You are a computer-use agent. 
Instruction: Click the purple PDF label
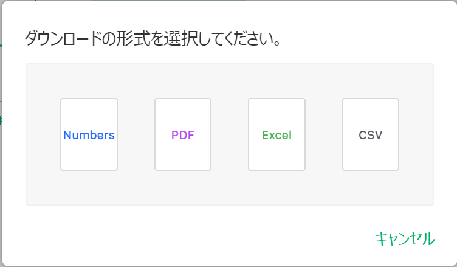coord(183,135)
